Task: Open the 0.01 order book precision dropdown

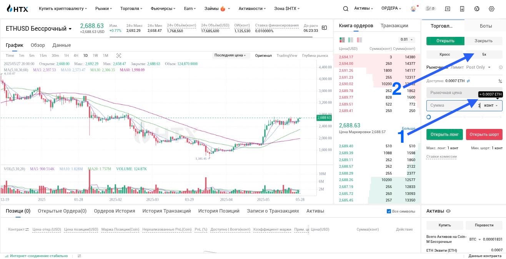Action: [x=406, y=40]
